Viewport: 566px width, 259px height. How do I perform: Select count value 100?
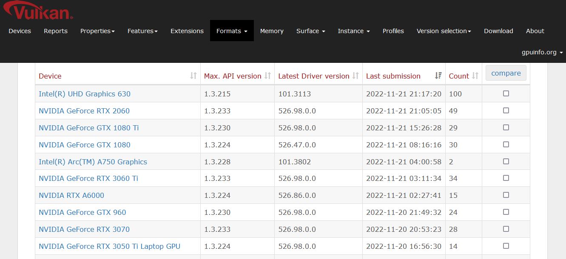pyautogui.click(x=455, y=94)
